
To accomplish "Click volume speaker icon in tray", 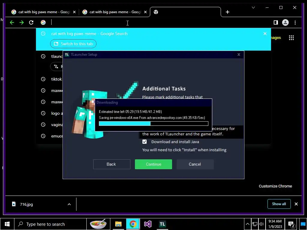I will 261,224.
